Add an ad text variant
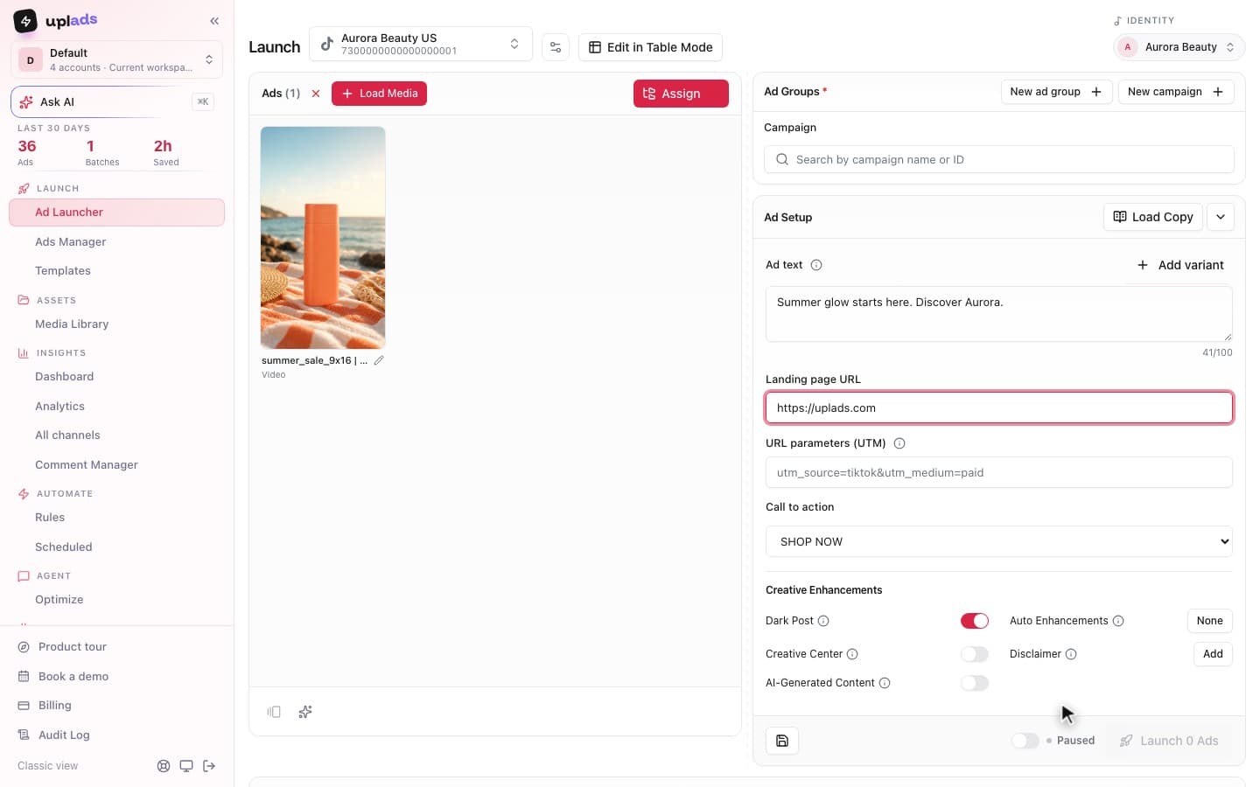The image size is (1260, 787). [x=1179, y=265]
